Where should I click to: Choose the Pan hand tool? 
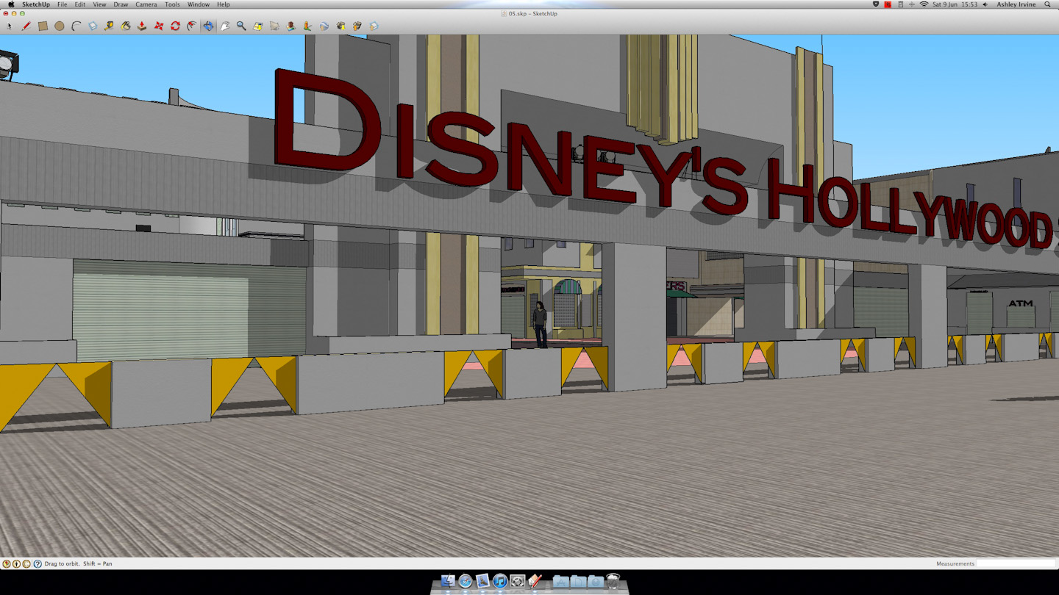[225, 26]
